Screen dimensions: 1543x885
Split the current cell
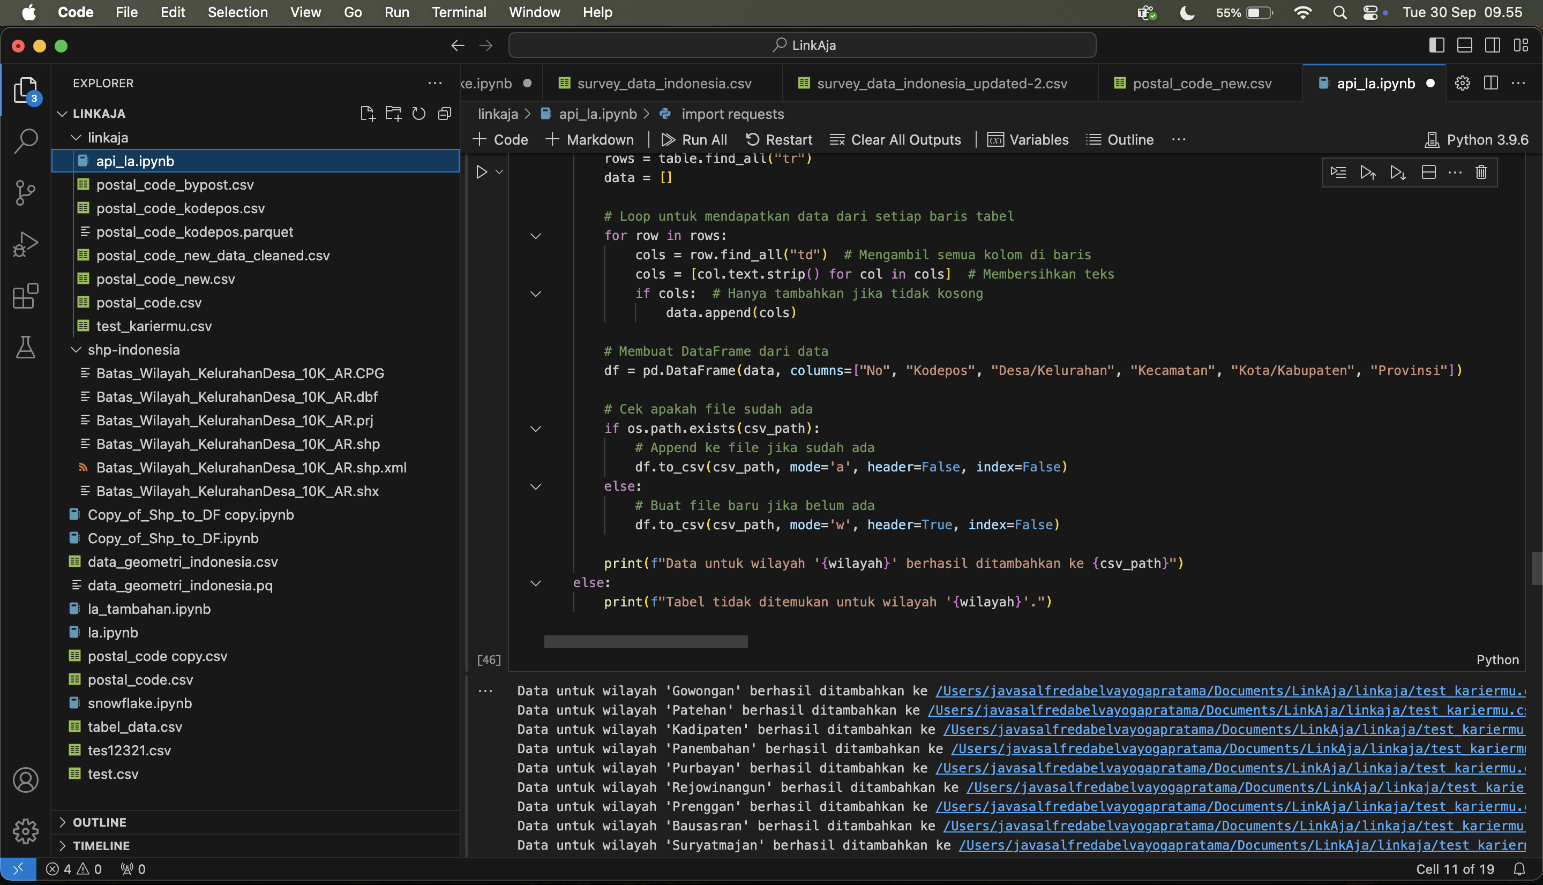coord(1428,172)
